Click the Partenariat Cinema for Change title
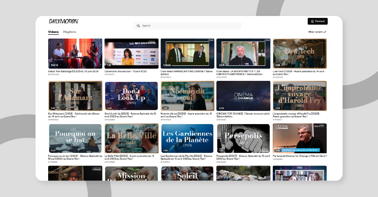 (x=300, y=156)
